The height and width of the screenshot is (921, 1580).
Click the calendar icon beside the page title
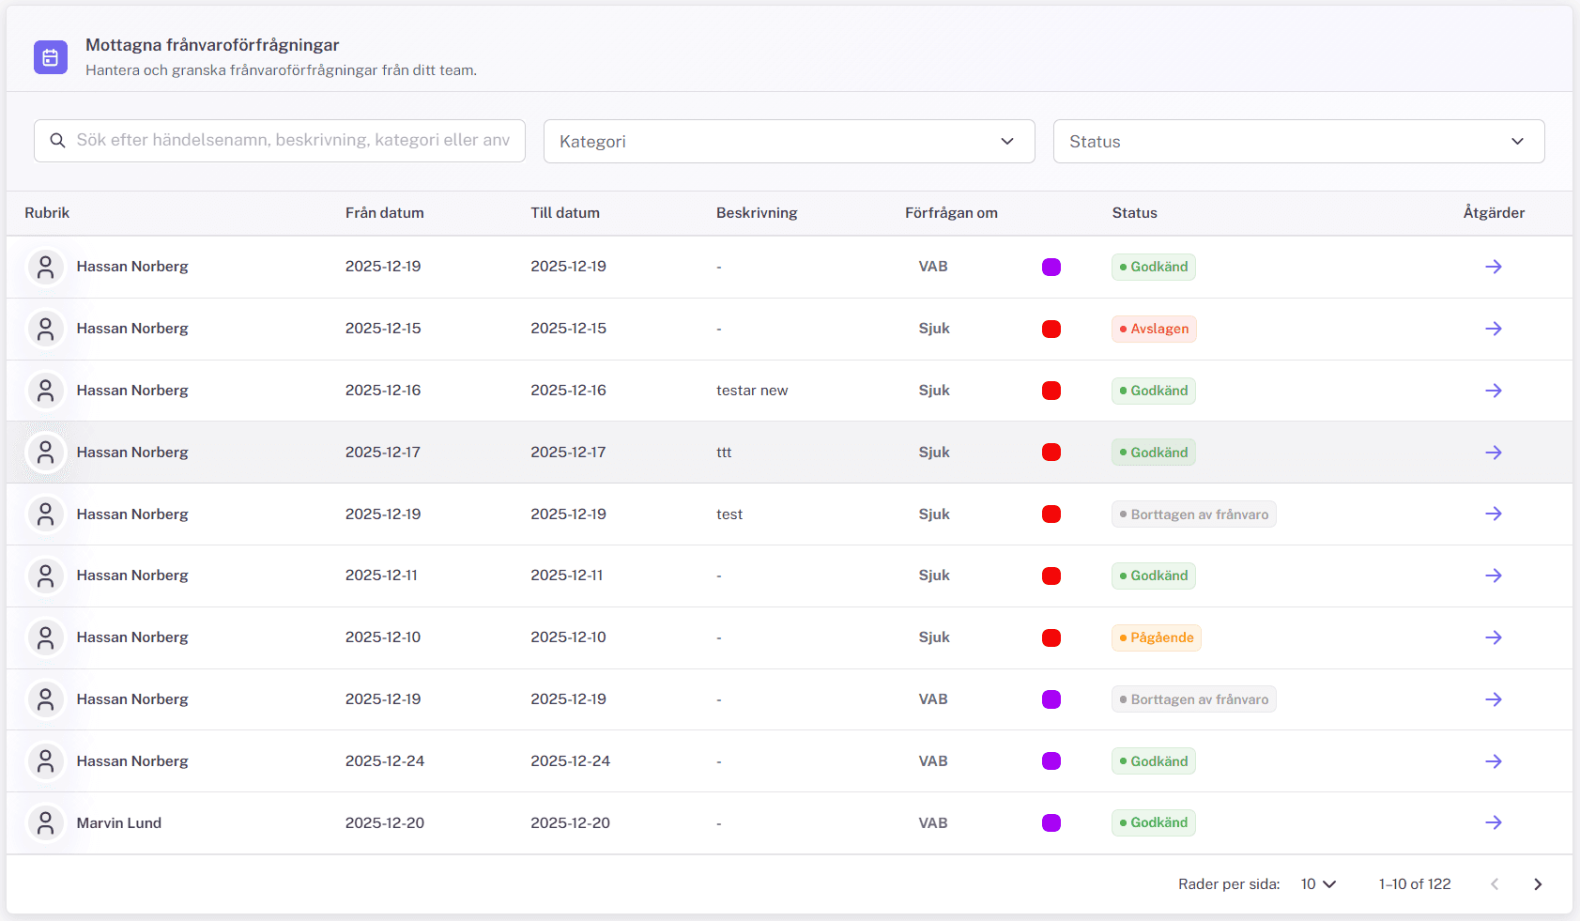pyautogui.click(x=51, y=57)
